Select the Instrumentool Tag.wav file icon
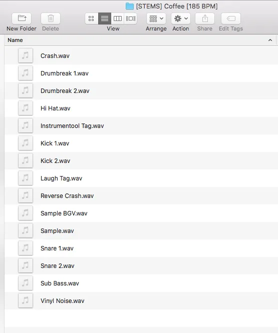The height and width of the screenshot is (333, 278). pyautogui.click(x=26, y=125)
